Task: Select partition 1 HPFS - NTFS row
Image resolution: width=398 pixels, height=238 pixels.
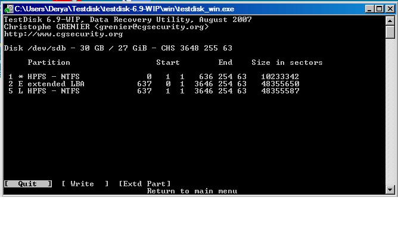Action: pos(154,77)
